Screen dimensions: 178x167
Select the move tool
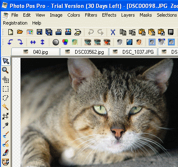click(5, 80)
